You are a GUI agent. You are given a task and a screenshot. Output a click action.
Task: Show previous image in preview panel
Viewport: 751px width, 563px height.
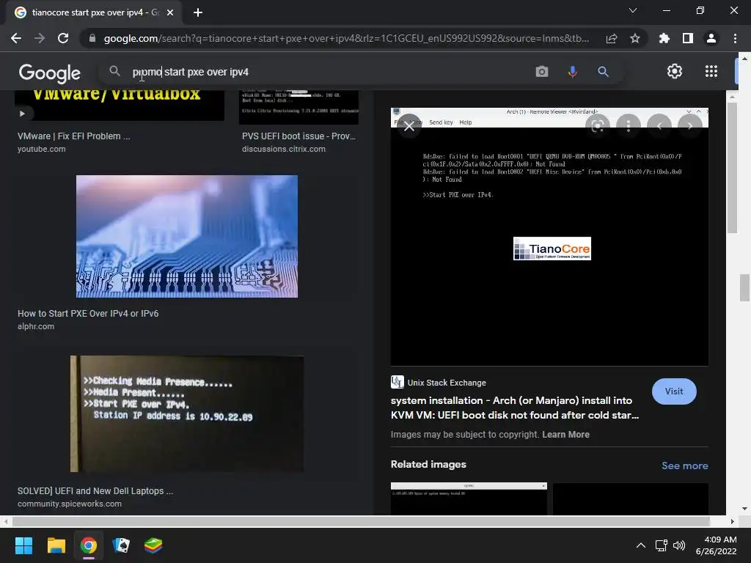click(x=659, y=126)
